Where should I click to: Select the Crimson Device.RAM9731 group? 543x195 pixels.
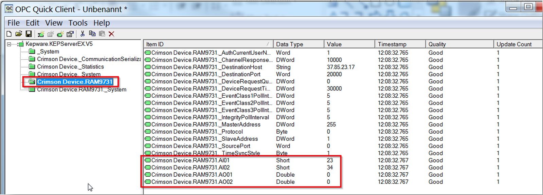point(75,82)
